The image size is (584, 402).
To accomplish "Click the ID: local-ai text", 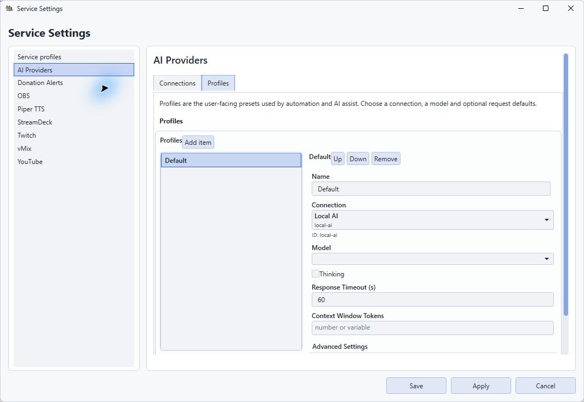I will (324, 235).
